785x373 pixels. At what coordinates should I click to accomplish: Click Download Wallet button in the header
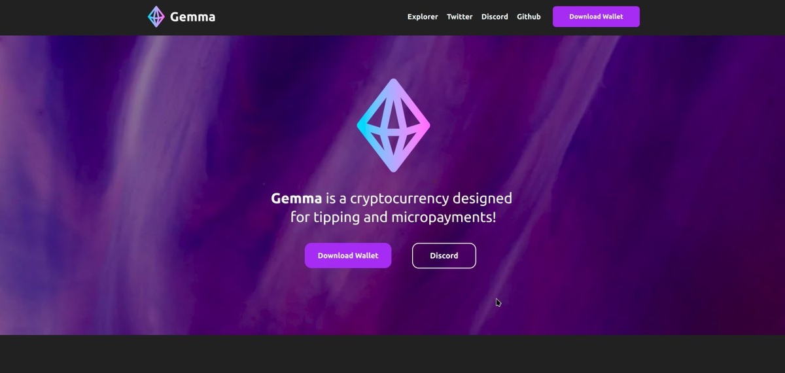click(596, 16)
